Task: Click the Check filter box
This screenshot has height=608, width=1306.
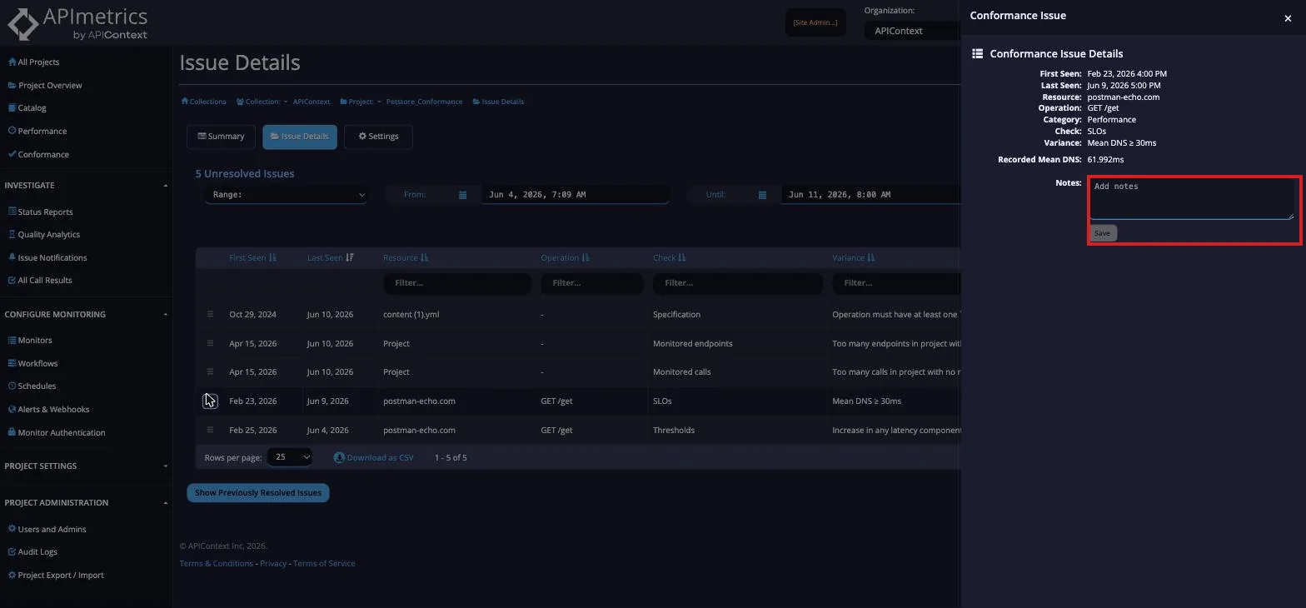Action: pyautogui.click(x=737, y=283)
